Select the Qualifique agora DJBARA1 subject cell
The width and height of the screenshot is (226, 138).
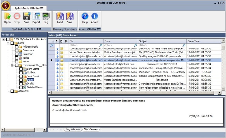(162, 56)
